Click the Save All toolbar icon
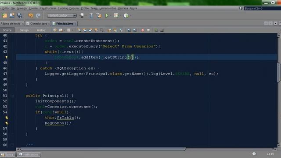This screenshot has height=158, width=281. [19, 16]
